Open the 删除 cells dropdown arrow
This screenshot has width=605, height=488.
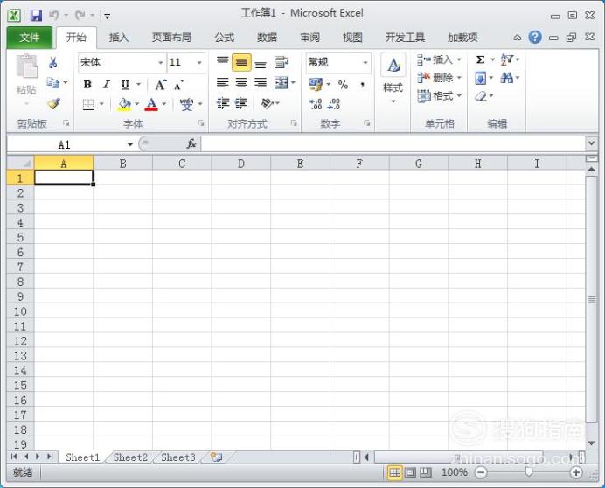pyautogui.click(x=459, y=78)
